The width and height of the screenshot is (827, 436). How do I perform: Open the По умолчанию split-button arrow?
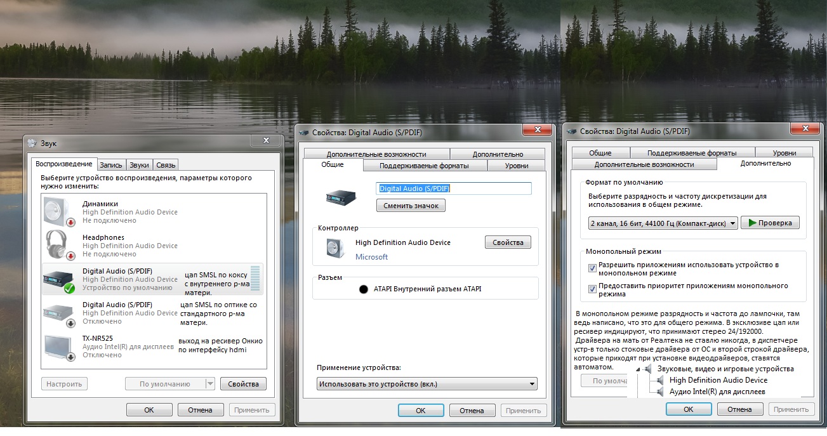tap(210, 384)
